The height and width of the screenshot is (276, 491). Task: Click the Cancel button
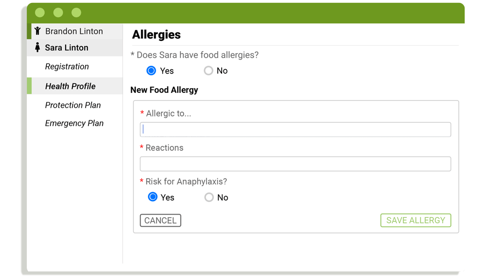coord(160,220)
